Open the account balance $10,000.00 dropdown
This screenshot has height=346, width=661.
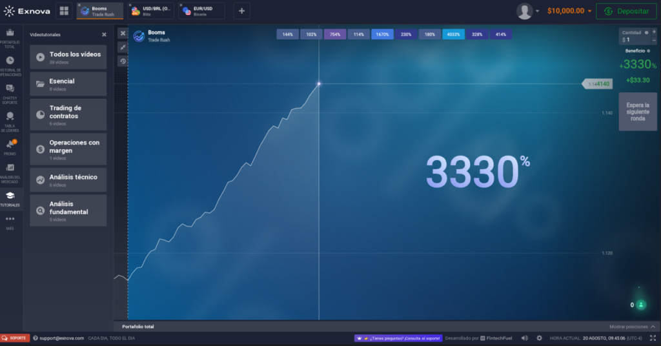[x=569, y=11]
